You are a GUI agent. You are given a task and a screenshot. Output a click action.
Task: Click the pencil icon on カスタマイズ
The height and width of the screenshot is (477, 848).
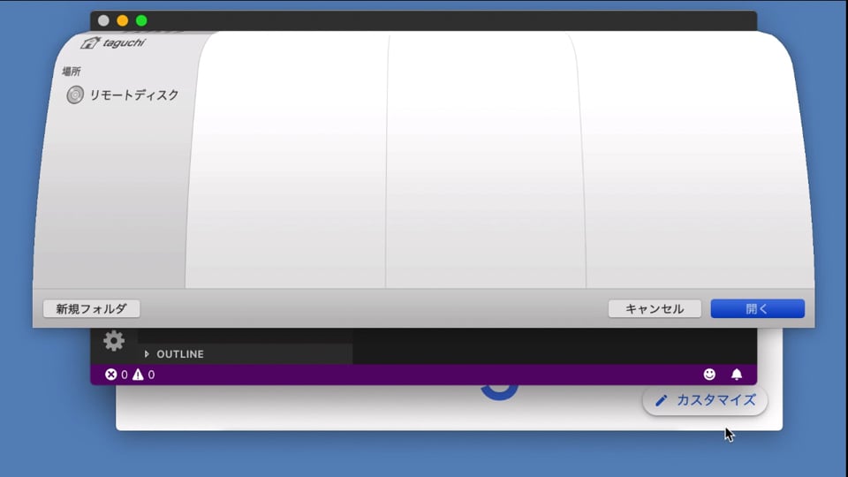662,401
